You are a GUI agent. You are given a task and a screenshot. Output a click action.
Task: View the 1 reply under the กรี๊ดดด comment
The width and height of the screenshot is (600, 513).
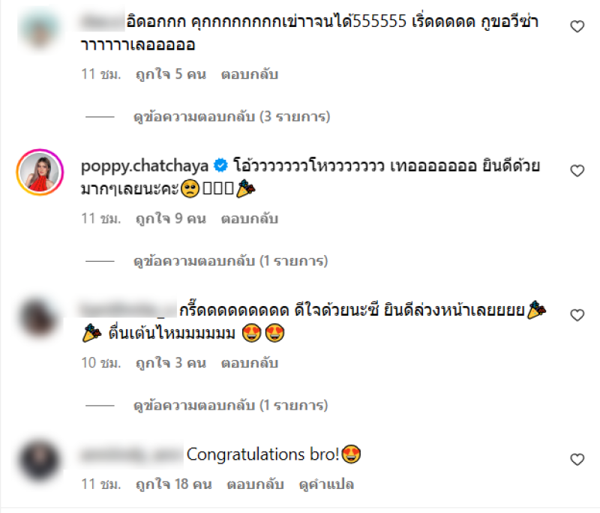point(230,405)
